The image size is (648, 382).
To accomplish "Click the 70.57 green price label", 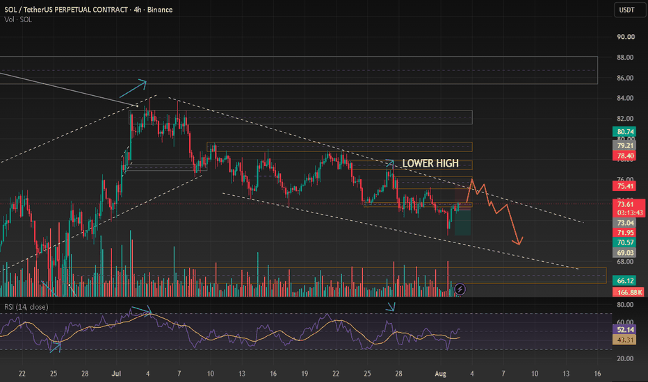I will tap(625, 243).
